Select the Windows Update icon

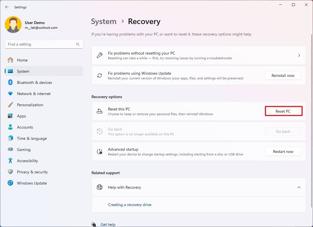pyautogui.click(x=11, y=183)
